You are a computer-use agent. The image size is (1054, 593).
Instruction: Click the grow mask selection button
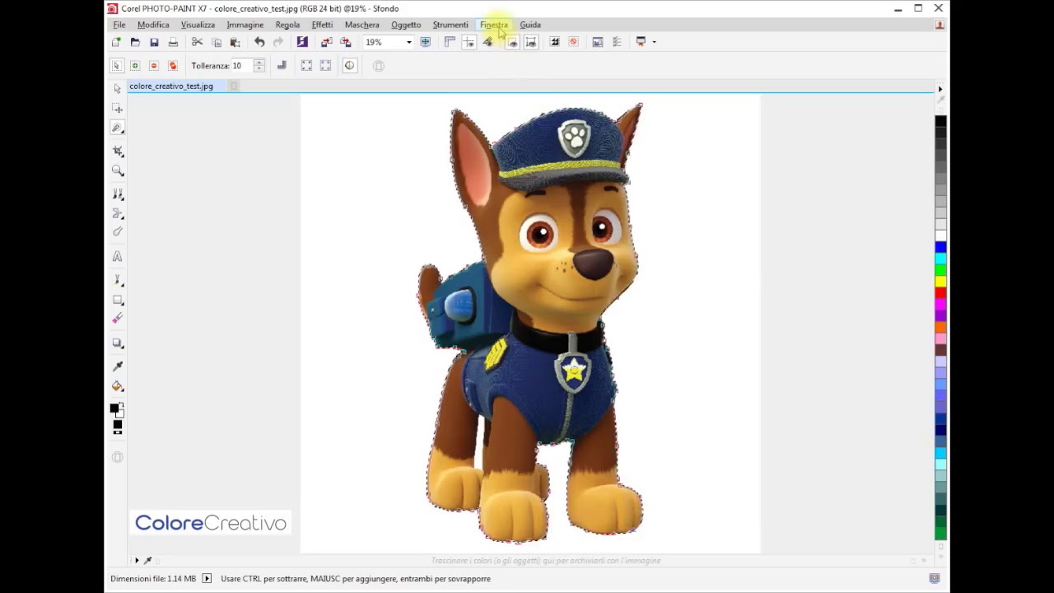pos(306,65)
